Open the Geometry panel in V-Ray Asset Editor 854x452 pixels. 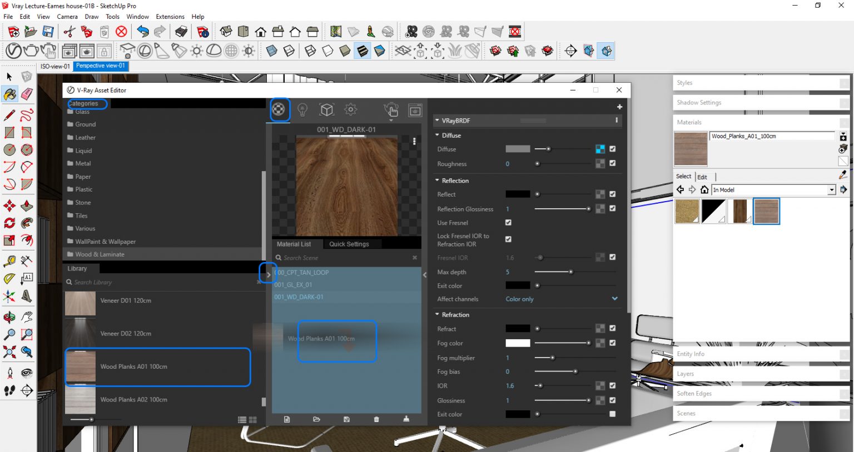point(326,109)
